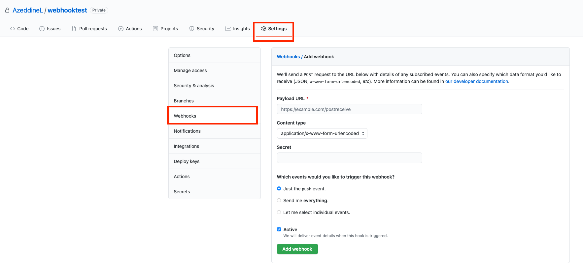Image resolution: width=583 pixels, height=276 pixels.
Task: Click the green Add webhook button
Action: point(297,249)
